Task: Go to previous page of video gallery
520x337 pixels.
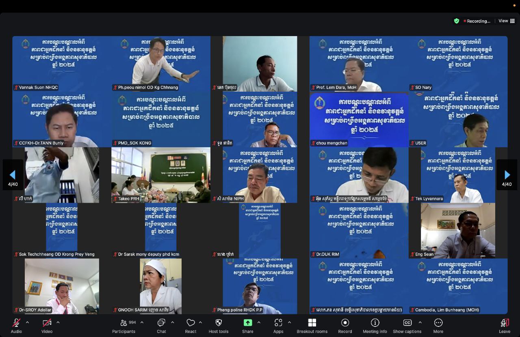Action: [13, 175]
